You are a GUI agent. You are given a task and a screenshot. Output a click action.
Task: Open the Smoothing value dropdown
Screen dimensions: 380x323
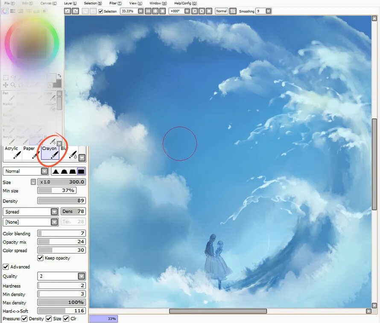pos(268,11)
